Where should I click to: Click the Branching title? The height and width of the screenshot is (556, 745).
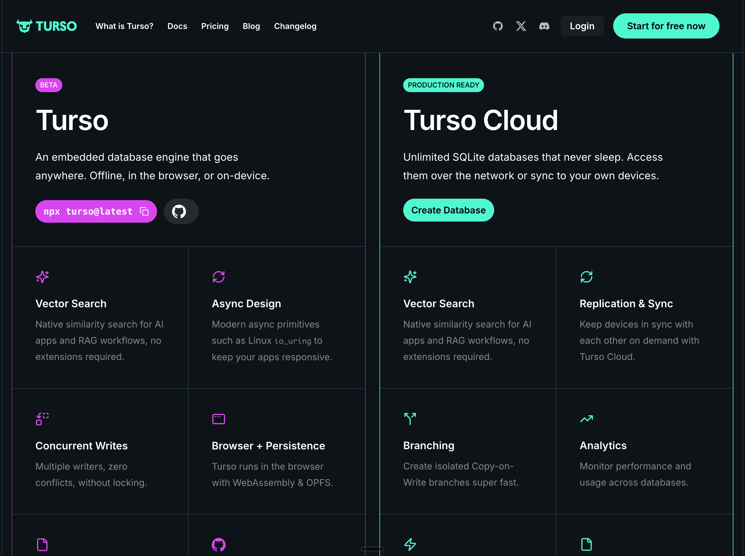429,445
